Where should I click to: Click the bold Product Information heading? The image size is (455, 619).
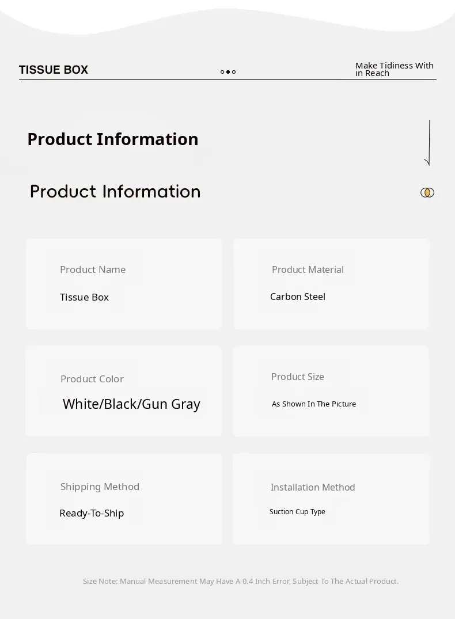tap(113, 139)
